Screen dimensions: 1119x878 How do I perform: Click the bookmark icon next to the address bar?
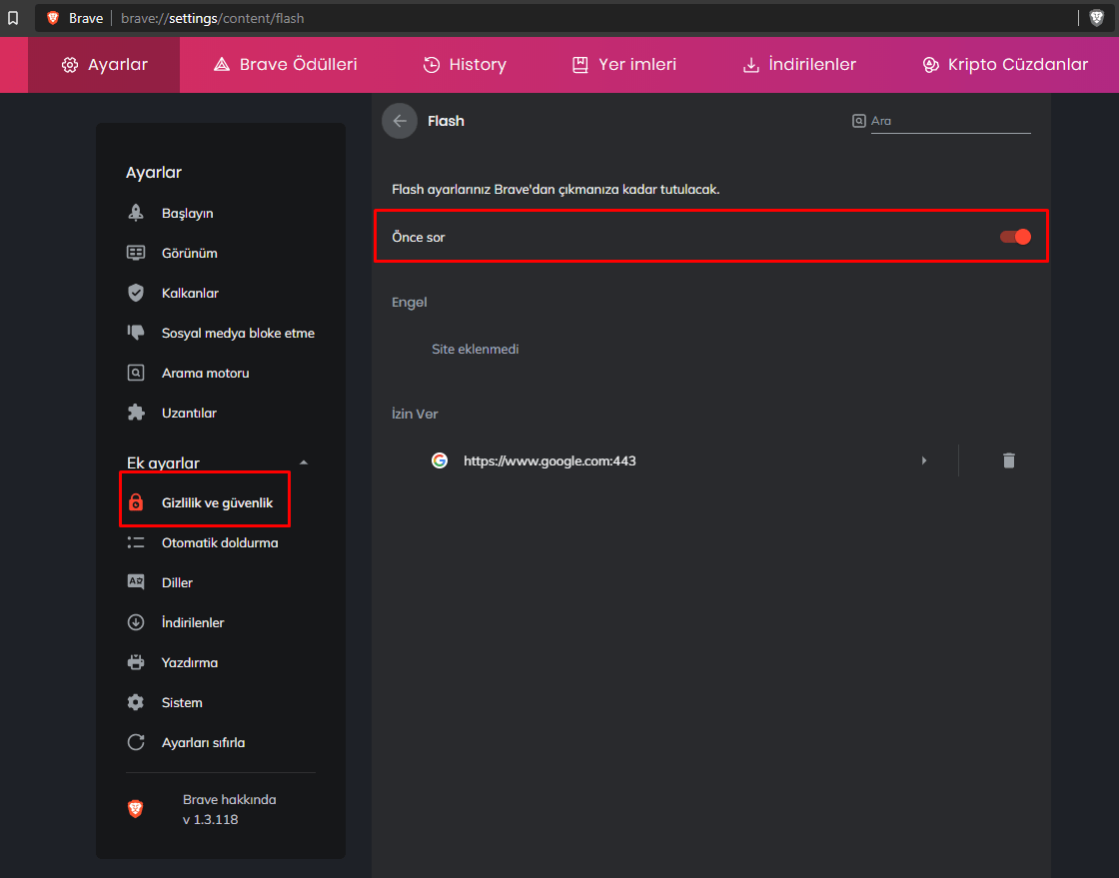(x=15, y=17)
